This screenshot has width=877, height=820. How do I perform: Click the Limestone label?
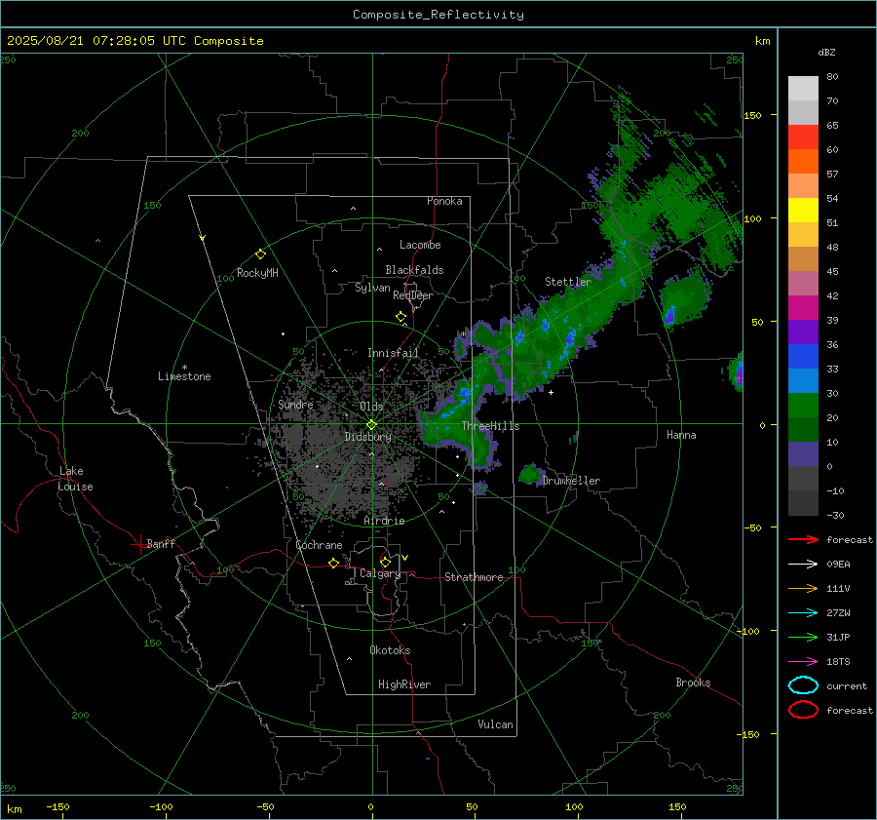pyautogui.click(x=184, y=376)
